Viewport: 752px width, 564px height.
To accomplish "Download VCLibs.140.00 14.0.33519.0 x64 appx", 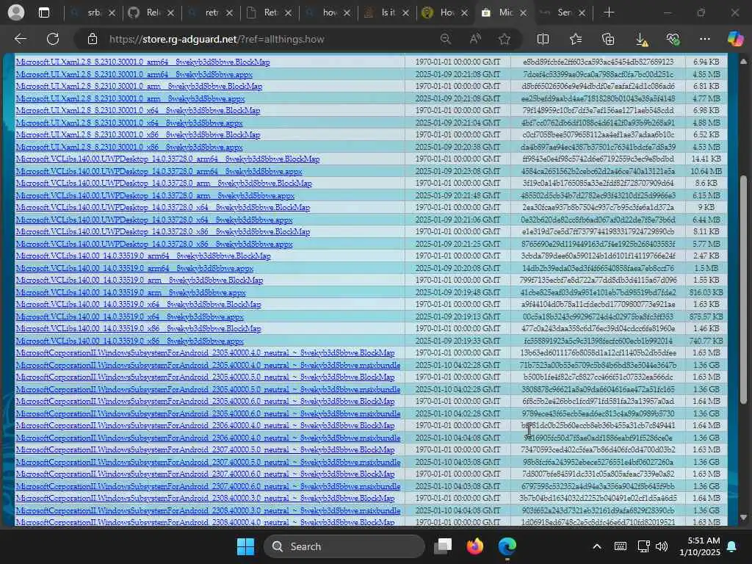I will pyautogui.click(x=130, y=317).
